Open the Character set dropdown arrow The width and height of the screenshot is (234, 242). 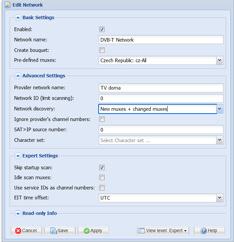[x=220, y=140]
